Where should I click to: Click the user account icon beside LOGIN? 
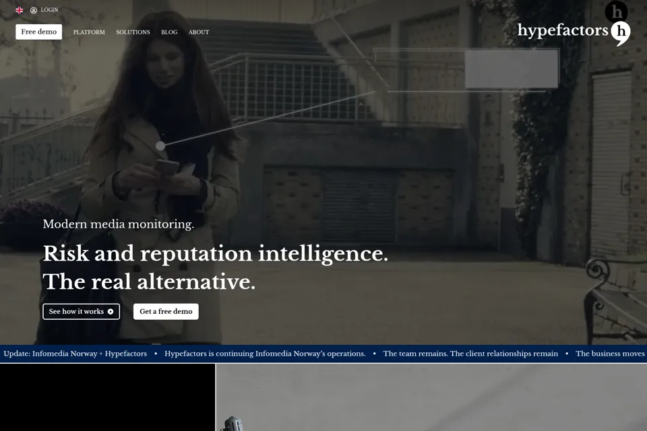click(34, 10)
